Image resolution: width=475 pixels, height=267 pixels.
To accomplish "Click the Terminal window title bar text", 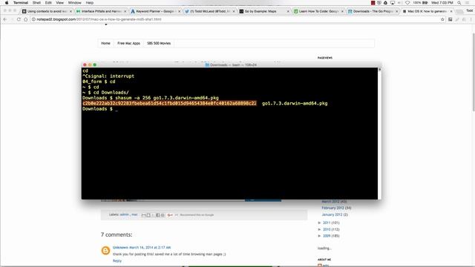I will click(x=233, y=65).
